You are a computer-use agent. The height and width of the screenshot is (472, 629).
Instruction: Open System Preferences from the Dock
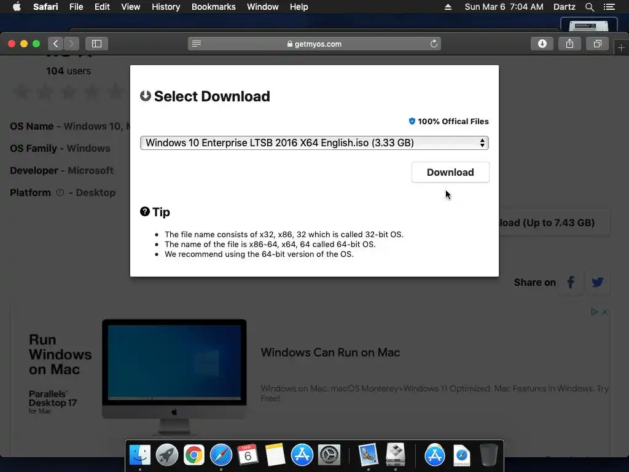tap(329, 455)
